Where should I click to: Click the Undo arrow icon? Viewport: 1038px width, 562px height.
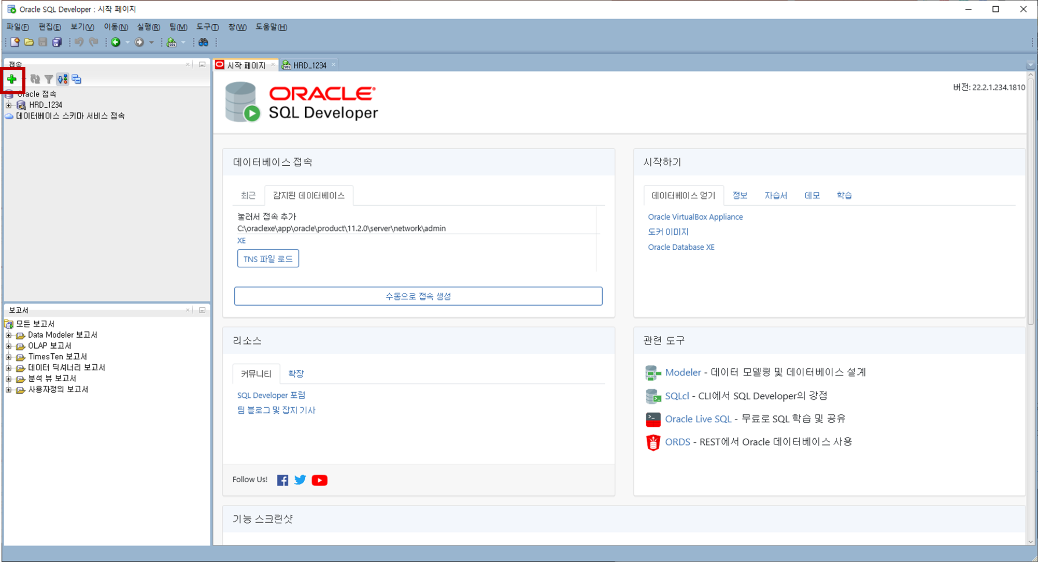pyautogui.click(x=79, y=42)
